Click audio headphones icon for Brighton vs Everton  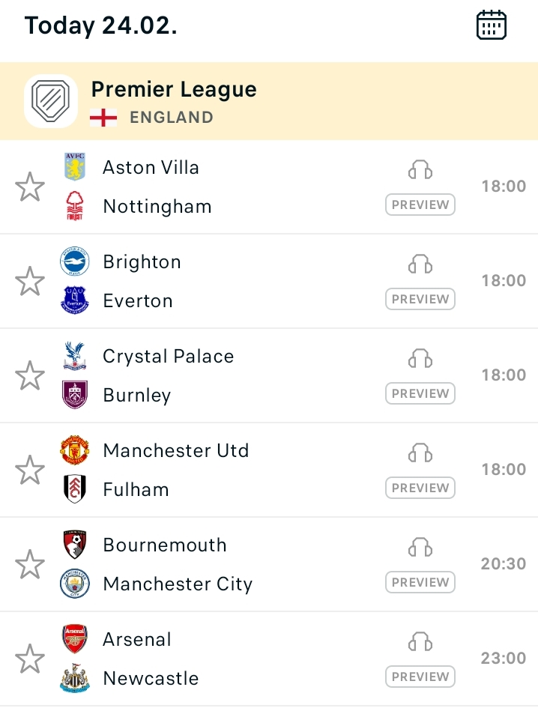click(x=420, y=264)
